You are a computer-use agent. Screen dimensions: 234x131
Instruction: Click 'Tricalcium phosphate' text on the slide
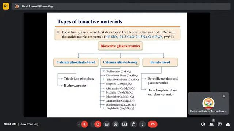tap(79, 79)
